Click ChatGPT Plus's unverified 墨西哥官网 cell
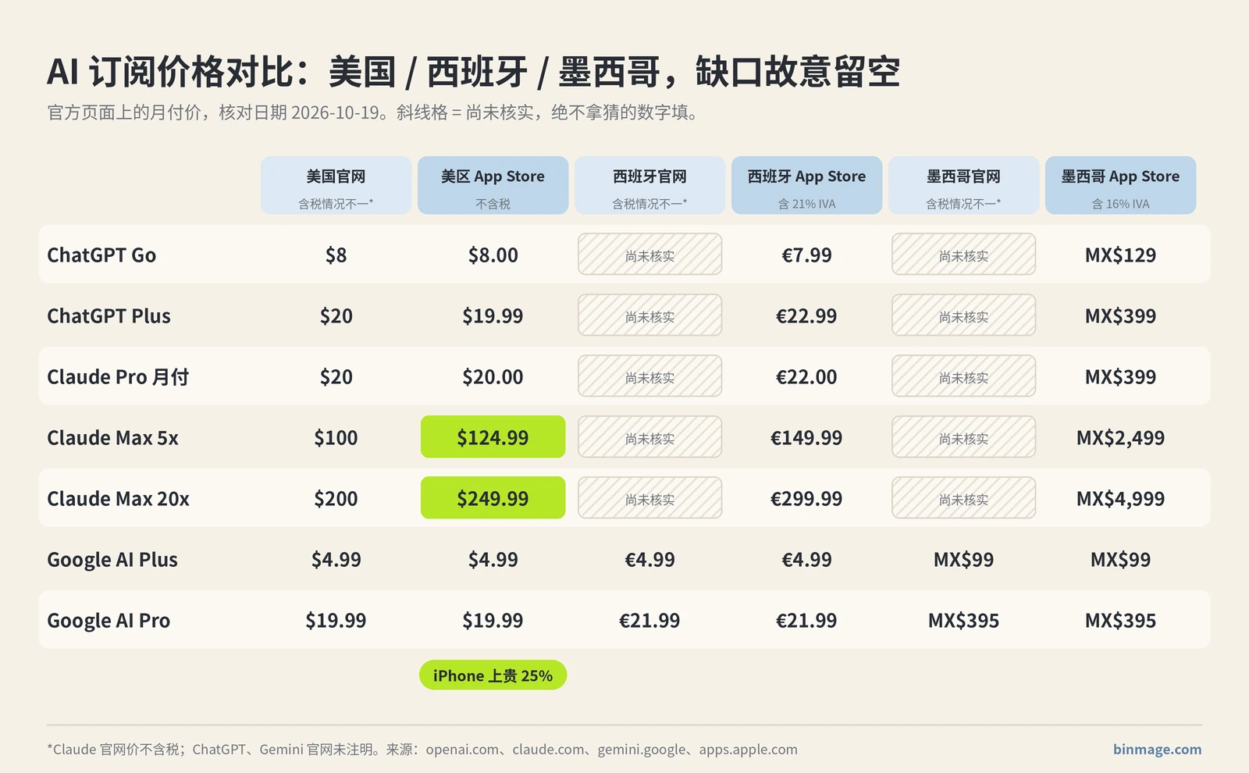Viewport: 1249px width, 773px height. click(963, 315)
